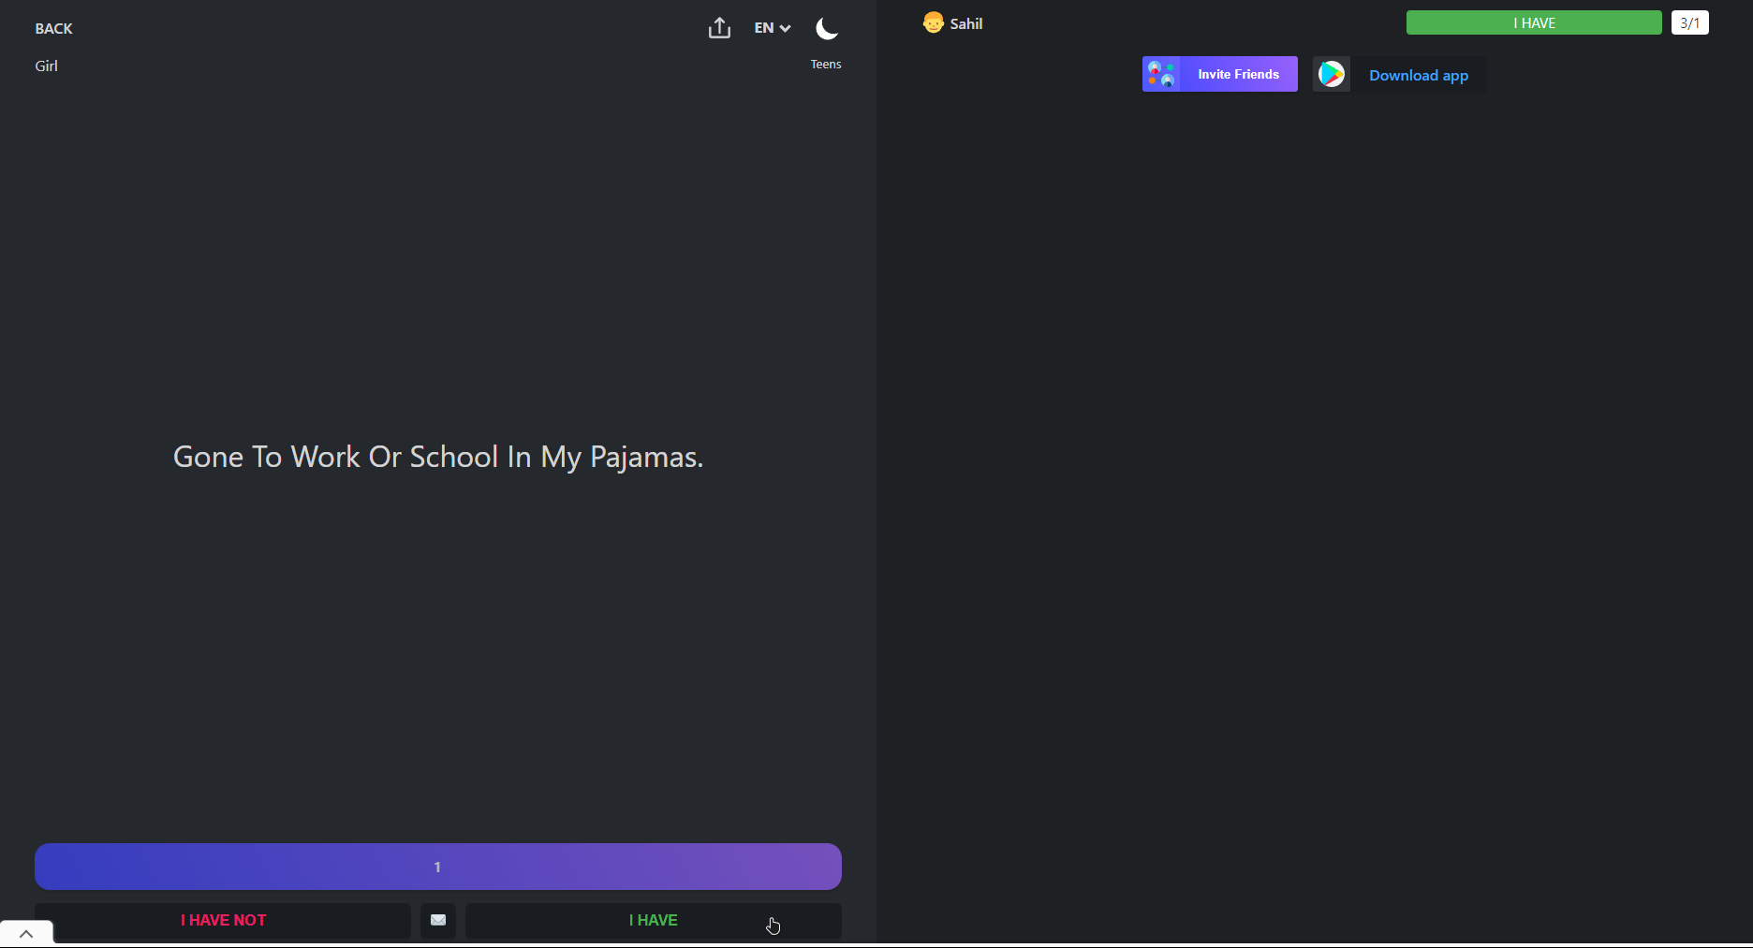Go back using the BACK button

pyautogui.click(x=53, y=29)
